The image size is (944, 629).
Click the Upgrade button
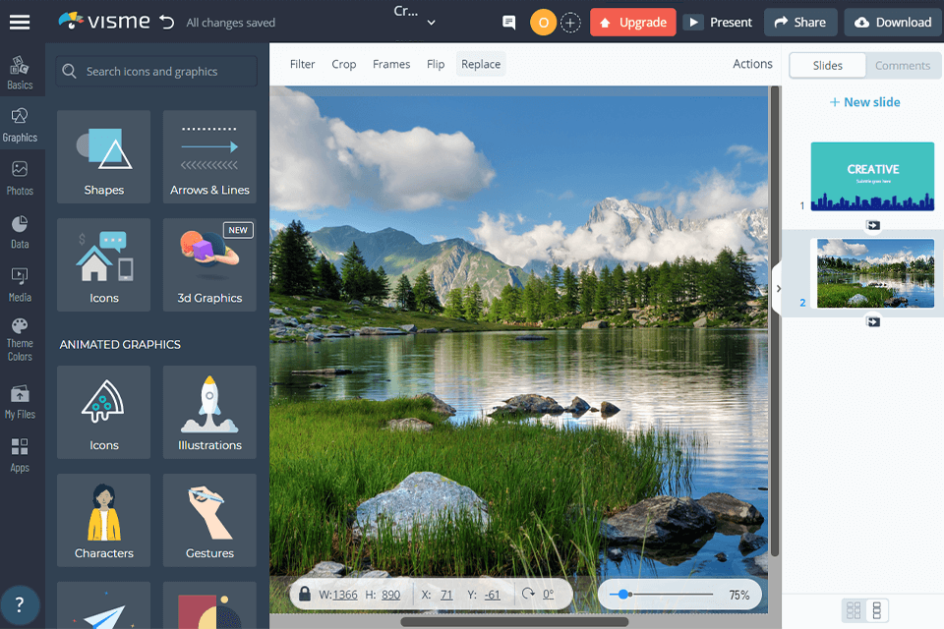[632, 23]
